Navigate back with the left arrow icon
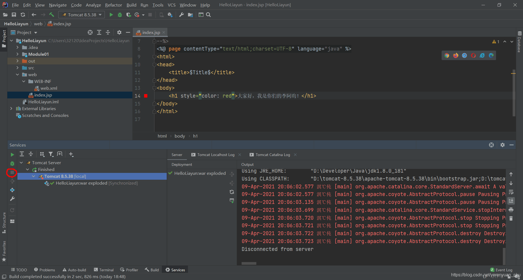This screenshot has height=280, width=523. click(x=34, y=15)
